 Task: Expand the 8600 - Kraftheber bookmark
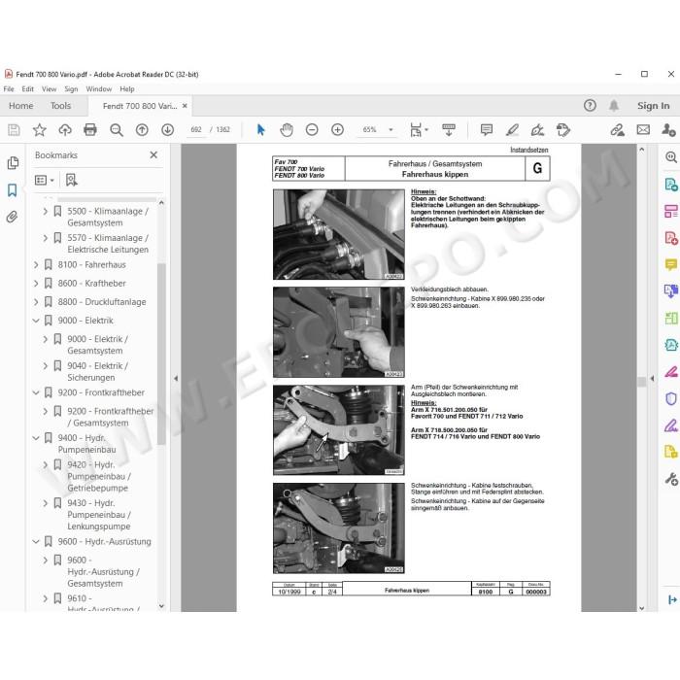tap(36, 284)
